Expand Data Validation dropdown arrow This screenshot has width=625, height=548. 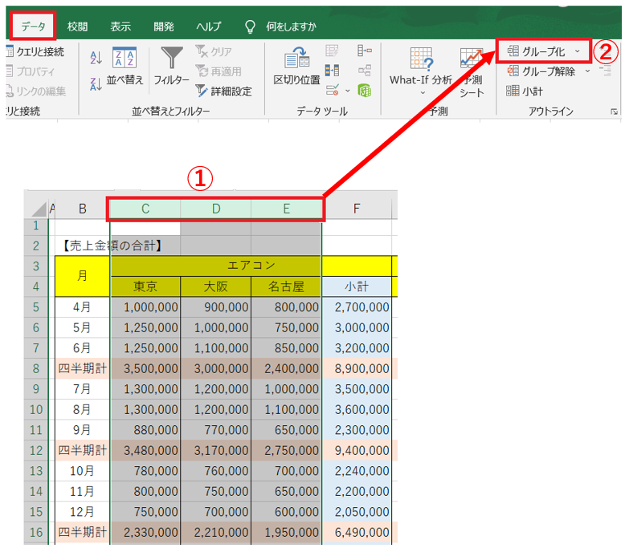(x=348, y=91)
